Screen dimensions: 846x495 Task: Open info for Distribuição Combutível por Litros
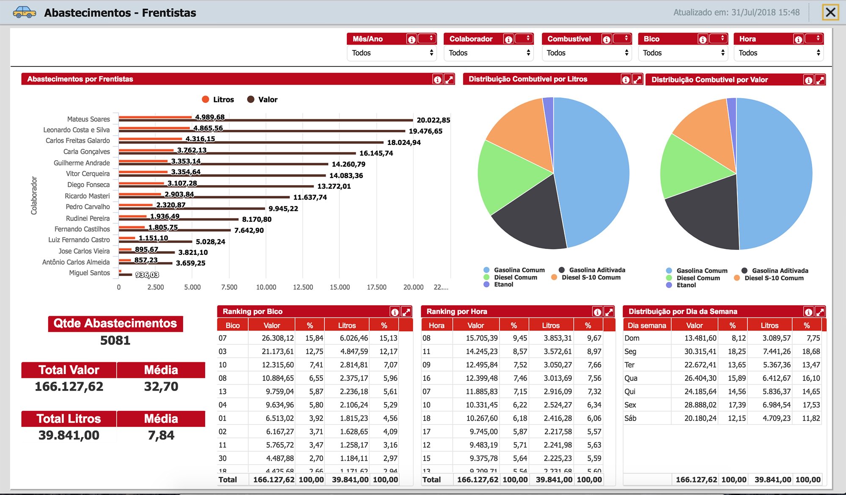click(626, 79)
